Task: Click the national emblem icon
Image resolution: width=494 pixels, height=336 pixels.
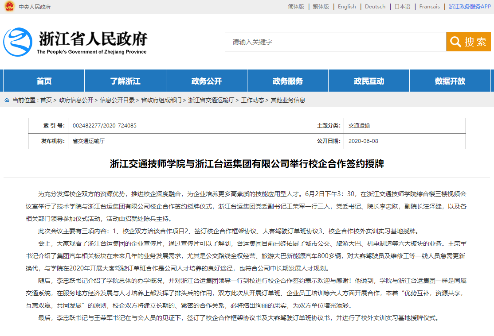Action: point(9,6)
